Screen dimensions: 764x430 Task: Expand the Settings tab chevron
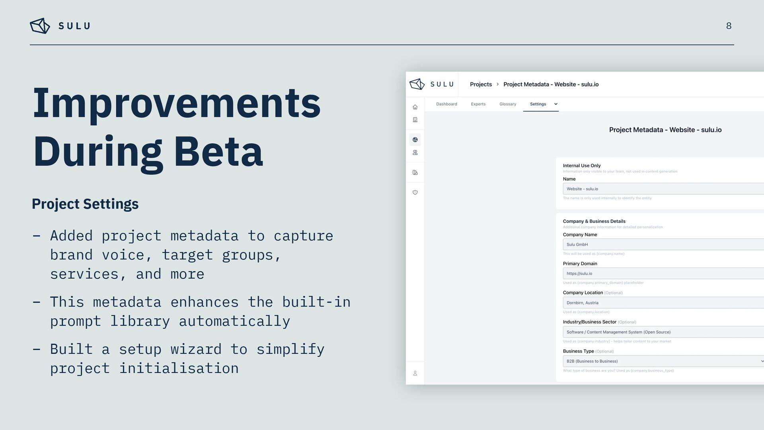[x=556, y=104]
